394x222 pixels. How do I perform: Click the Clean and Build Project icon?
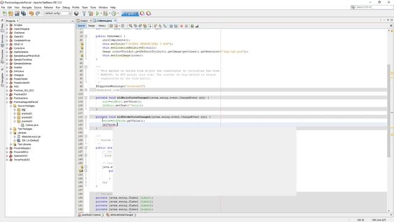(x=90, y=14)
